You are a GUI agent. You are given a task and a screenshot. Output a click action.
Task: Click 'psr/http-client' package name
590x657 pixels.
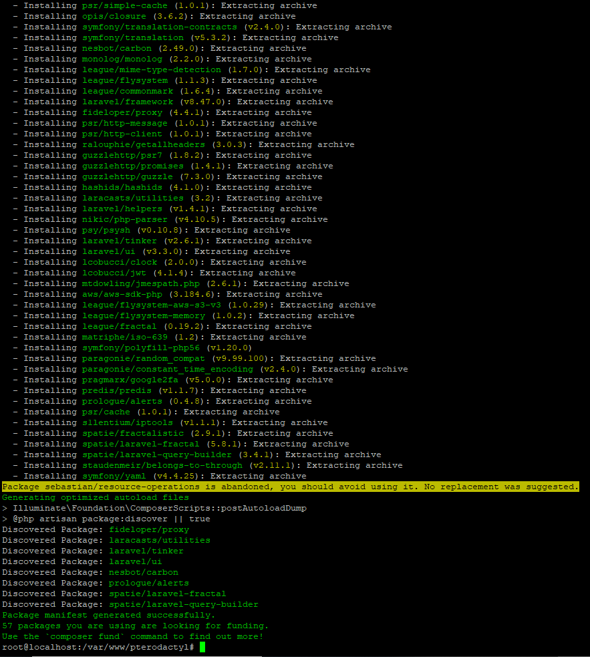(122, 134)
